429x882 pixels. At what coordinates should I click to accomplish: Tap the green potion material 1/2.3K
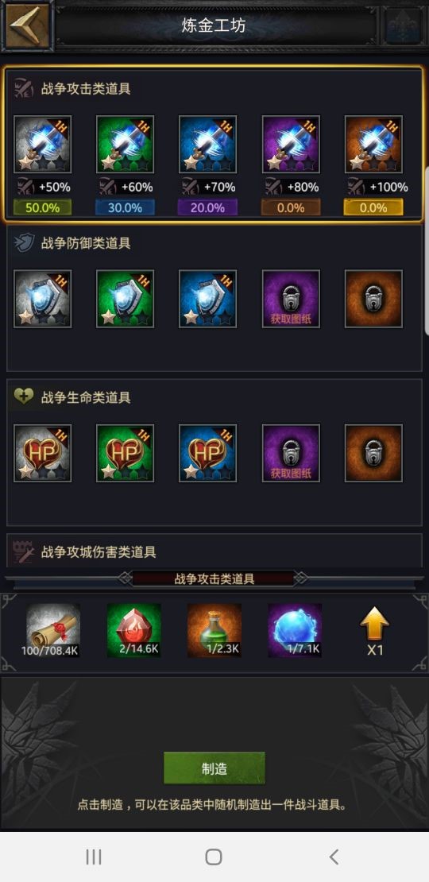click(214, 631)
